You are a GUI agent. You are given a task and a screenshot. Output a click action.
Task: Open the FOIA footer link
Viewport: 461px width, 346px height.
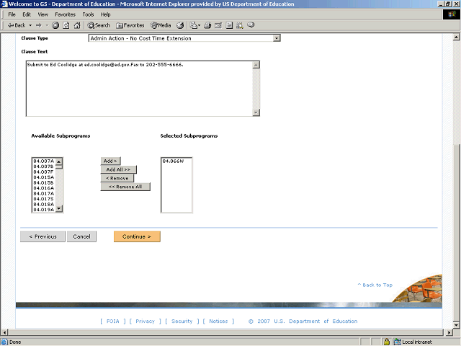point(113,321)
